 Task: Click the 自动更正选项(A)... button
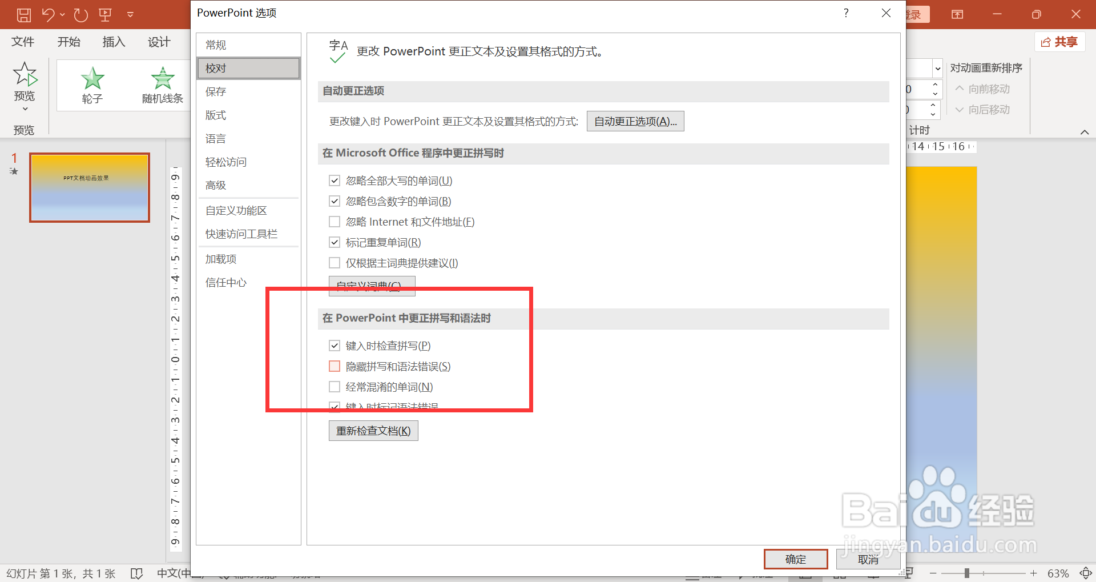(x=635, y=121)
